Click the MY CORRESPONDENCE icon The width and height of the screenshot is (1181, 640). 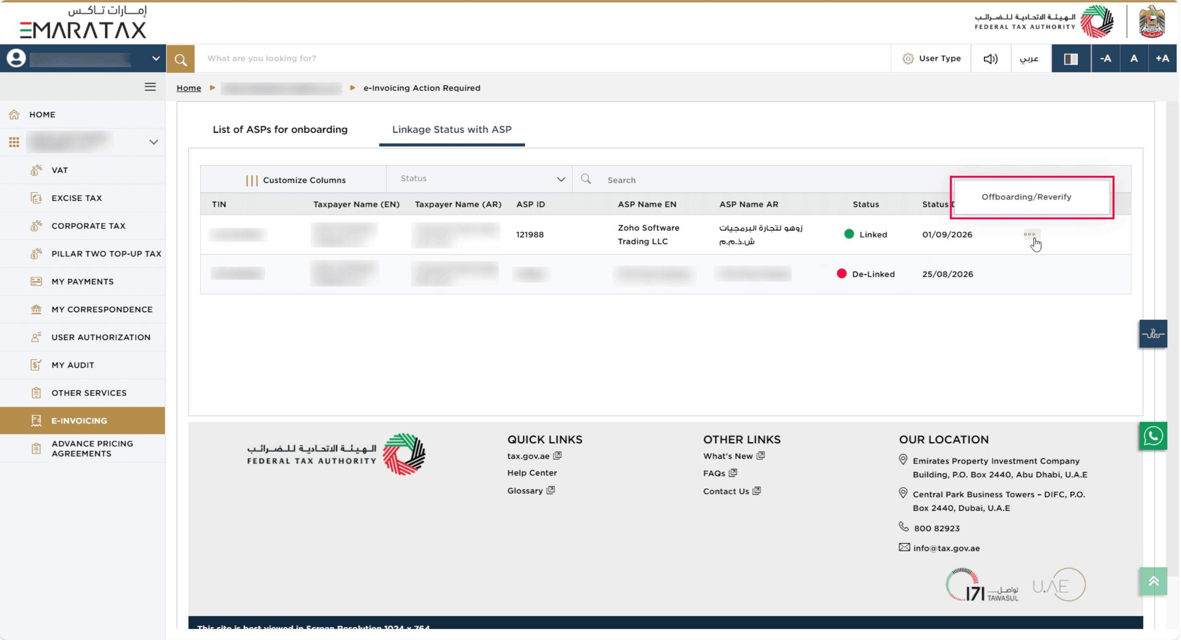click(x=36, y=309)
